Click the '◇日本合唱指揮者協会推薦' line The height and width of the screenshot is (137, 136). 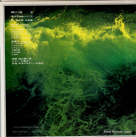26,127
